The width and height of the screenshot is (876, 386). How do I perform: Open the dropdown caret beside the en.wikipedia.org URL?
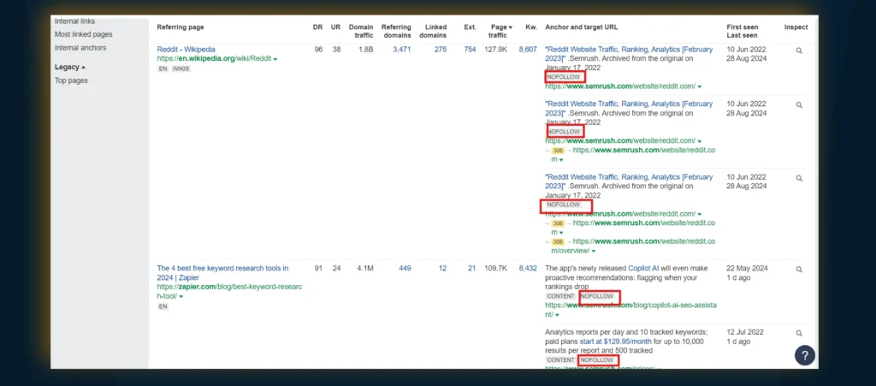coord(275,59)
